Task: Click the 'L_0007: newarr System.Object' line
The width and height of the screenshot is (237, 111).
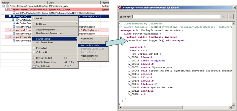Action: click(x=150, y=67)
